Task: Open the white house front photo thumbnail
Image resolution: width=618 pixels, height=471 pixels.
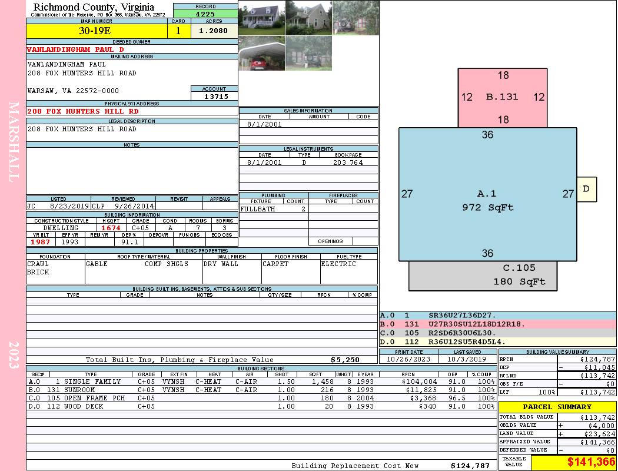Action: point(262,18)
